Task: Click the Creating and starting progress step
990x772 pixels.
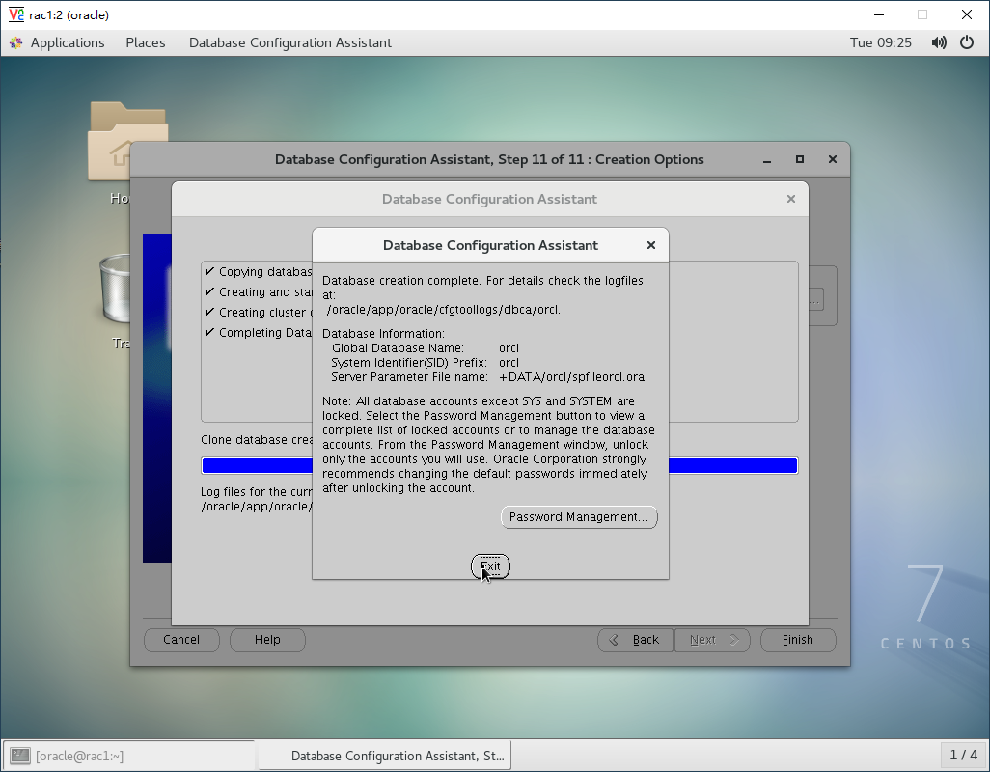Action: pos(259,292)
